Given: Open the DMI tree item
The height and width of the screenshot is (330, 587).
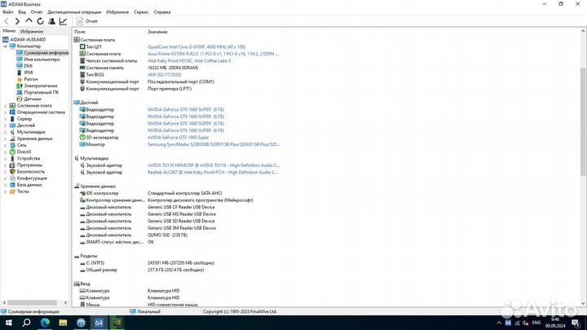Looking at the screenshot, I should point(28,65).
